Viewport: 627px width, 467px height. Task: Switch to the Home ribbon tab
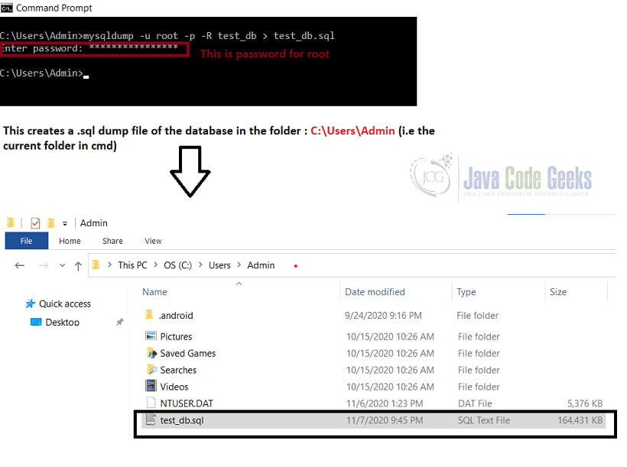[x=70, y=241]
